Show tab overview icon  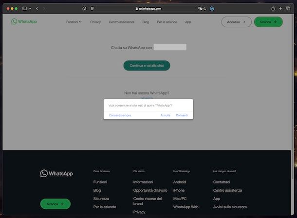click(x=288, y=9)
